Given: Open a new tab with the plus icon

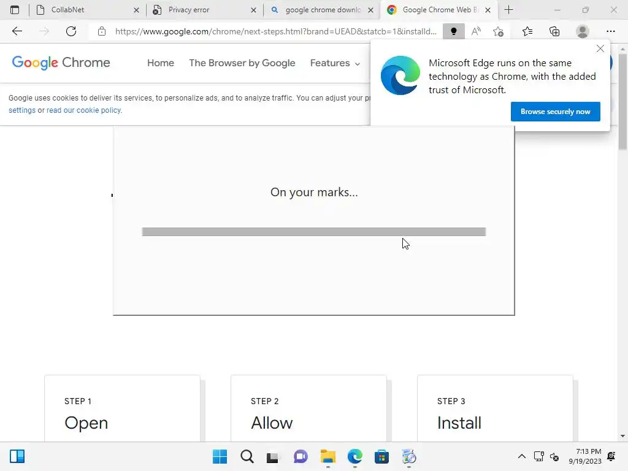Looking at the screenshot, I should click(508, 10).
